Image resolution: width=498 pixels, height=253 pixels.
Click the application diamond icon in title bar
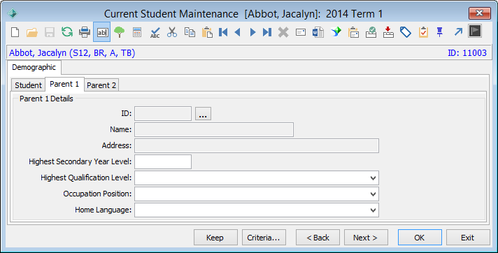13,13
